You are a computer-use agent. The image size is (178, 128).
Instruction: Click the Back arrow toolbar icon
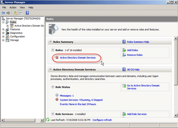pos(3,13)
